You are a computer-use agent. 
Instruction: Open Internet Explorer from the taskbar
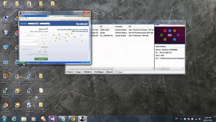click(x=14, y=119)
